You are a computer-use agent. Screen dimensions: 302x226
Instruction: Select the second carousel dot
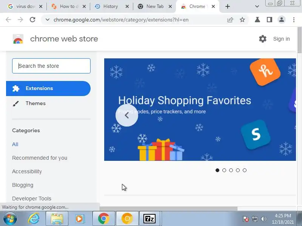224,170
